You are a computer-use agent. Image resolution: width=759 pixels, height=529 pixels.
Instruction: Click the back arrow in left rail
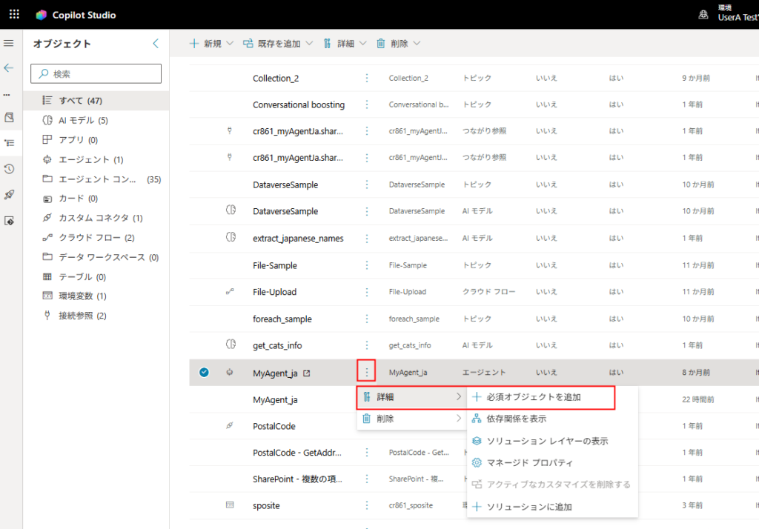click(x=9, y=67)
